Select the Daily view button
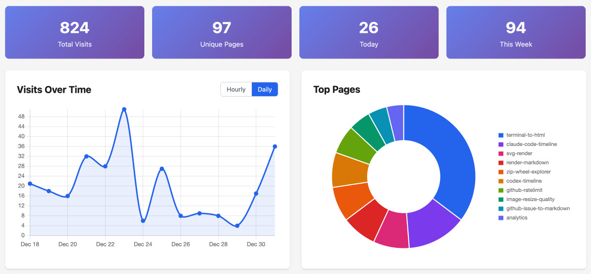591x274 pixels. coord(264,89)
